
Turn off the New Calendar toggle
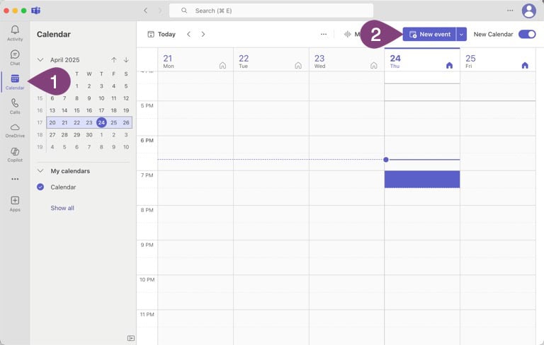pos(527,35)
